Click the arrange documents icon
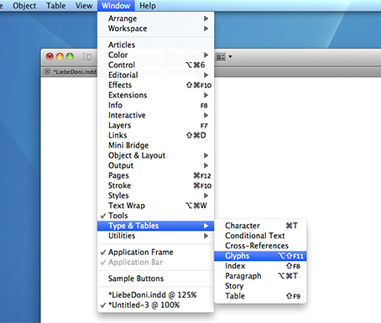This screenshot has height=323, width=381. 221,57
